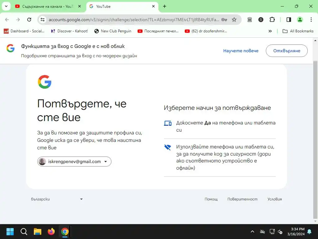Click the dark circular extension icon

[x=261, y=20]
